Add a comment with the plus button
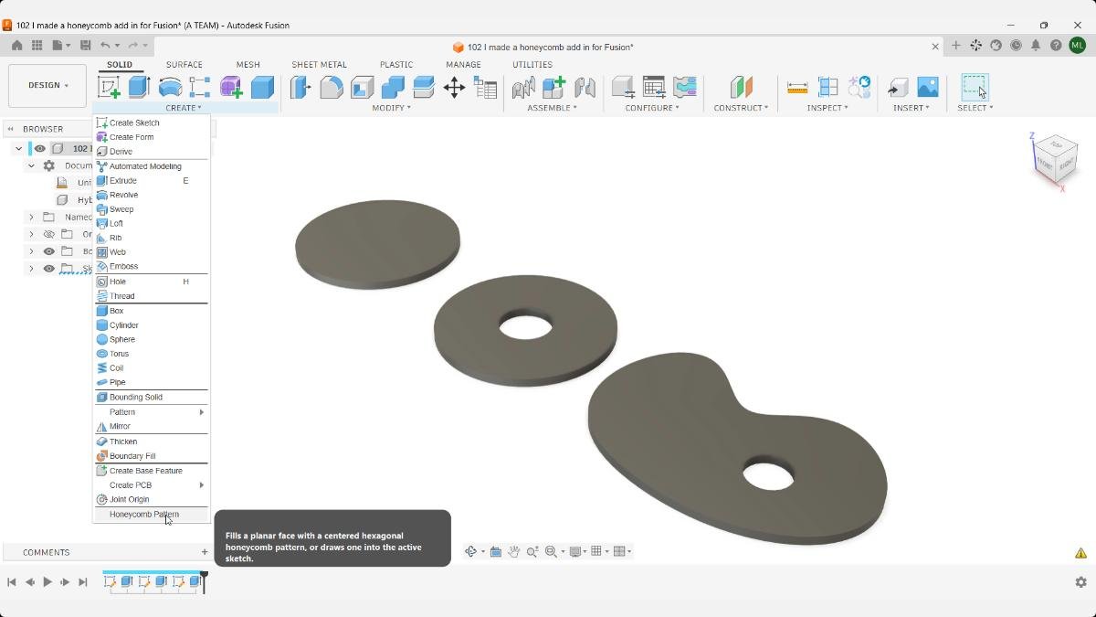This screenshot has height=617, width=1096. point(204,552)
